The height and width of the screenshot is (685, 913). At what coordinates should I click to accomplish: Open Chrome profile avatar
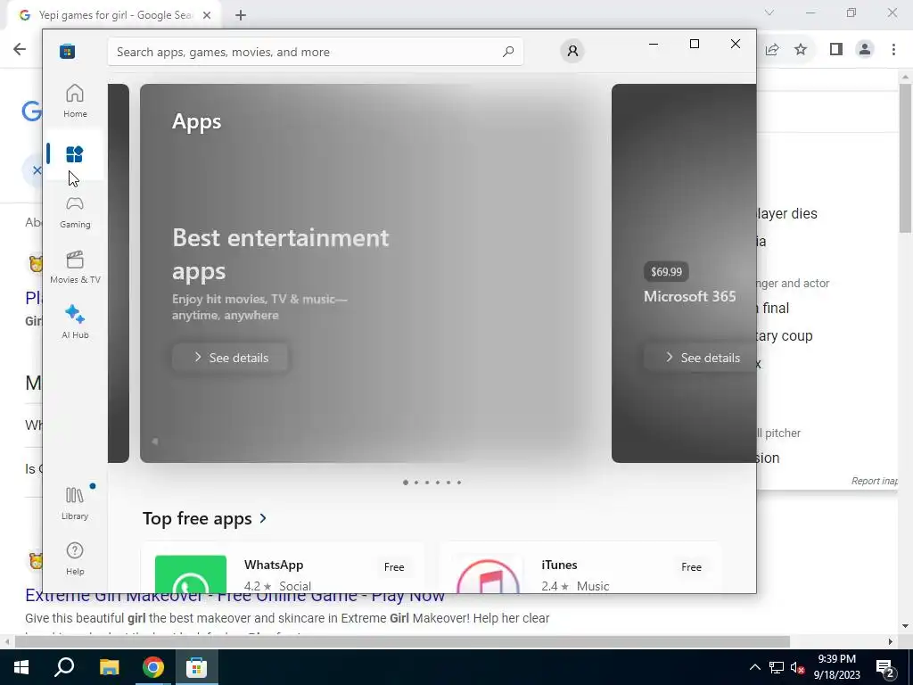point(865,50)
